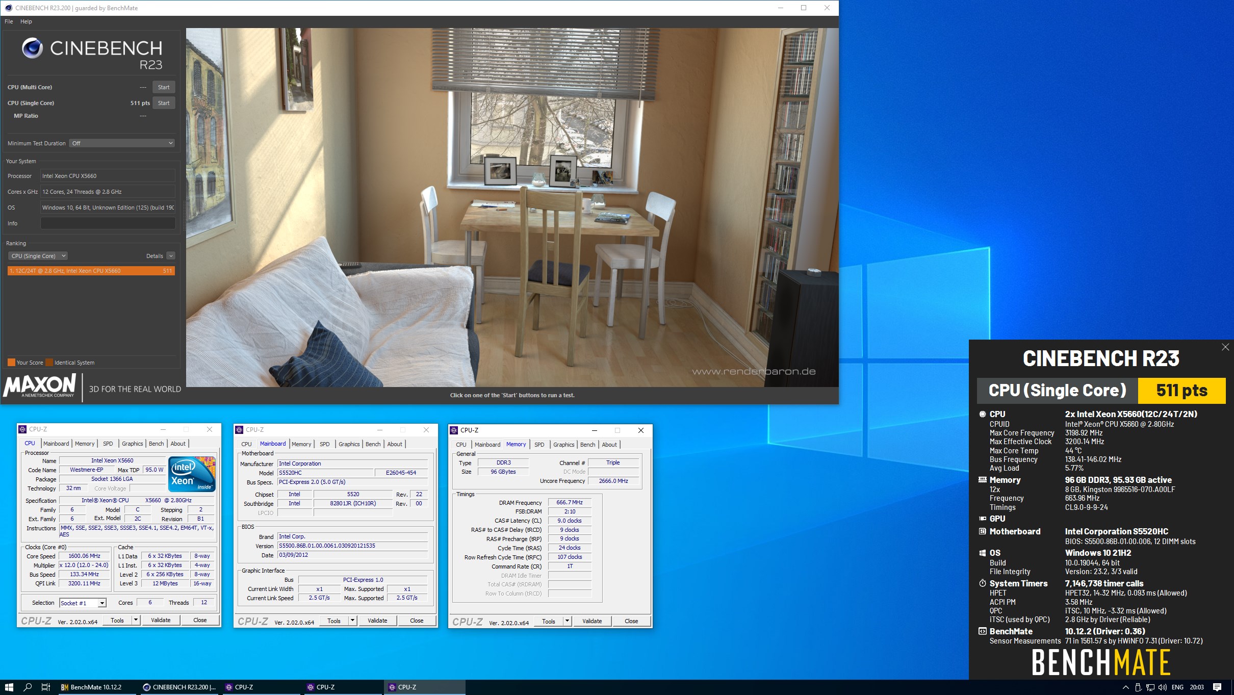Click BIOS Version S5500.86B value
Viewport: 1234px width, 695px height.
click(x=353, y=546)
